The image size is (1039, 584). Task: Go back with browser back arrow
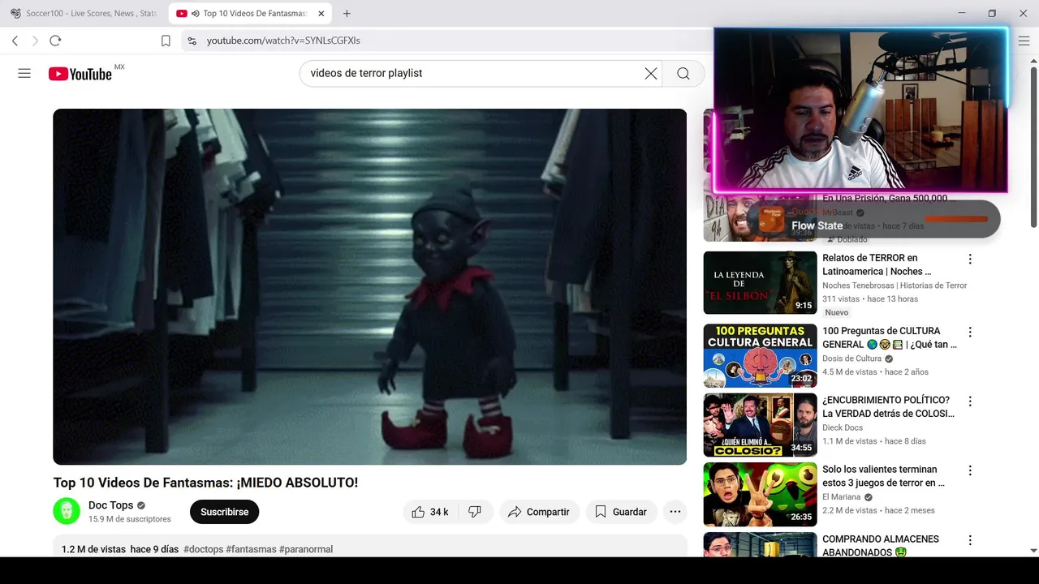(15, 41)
